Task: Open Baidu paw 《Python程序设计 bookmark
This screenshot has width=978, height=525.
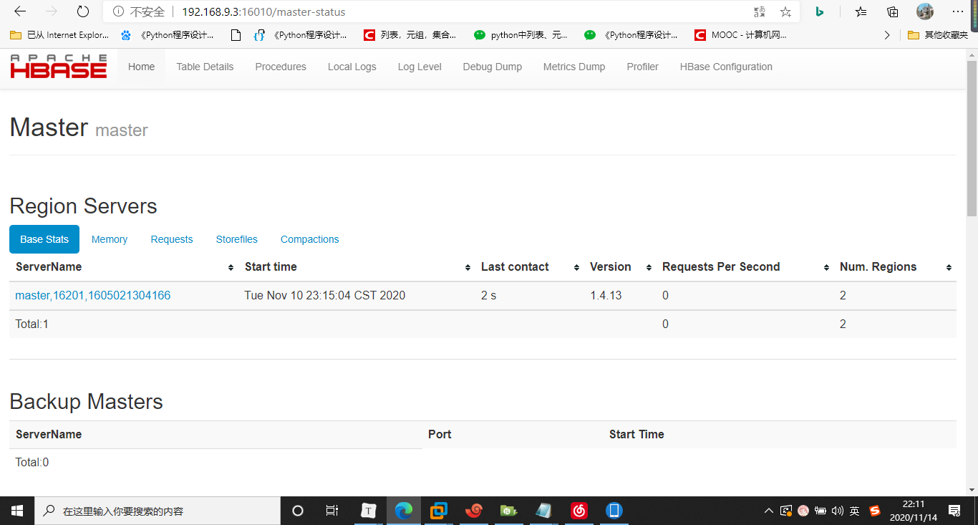Action: 168,34
